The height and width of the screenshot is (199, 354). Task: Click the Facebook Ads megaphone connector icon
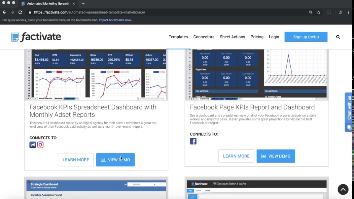coord(33,145)
